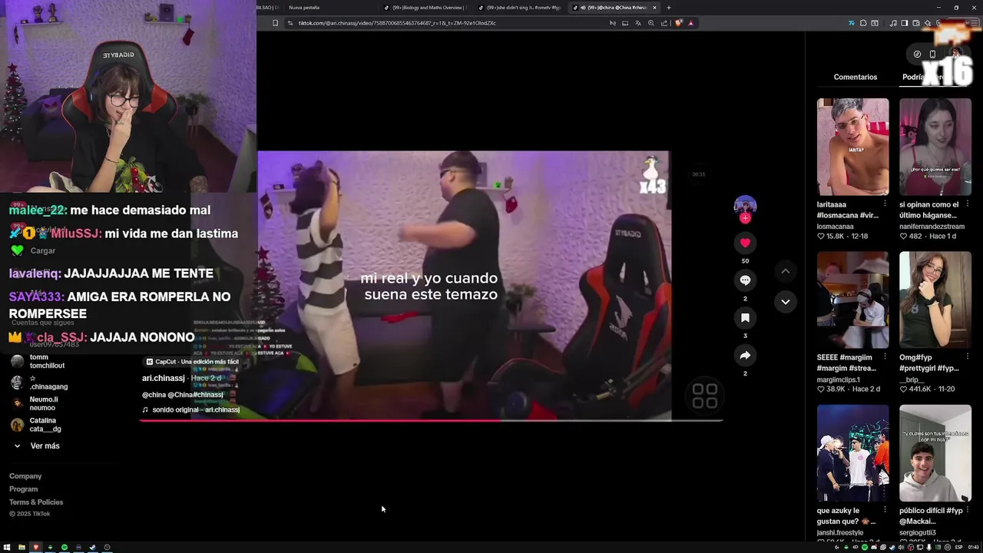Open the get app phone icon
983x553 pixels.
pyautogui.click(x=932, y=54)
